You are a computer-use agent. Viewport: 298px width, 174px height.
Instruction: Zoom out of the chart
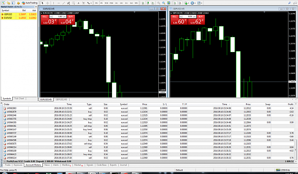point(164,3)
